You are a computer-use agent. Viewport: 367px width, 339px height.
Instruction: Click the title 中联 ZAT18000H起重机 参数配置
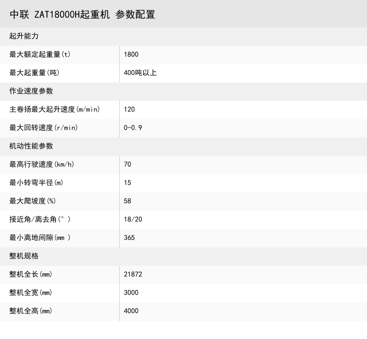coord(83,14)
